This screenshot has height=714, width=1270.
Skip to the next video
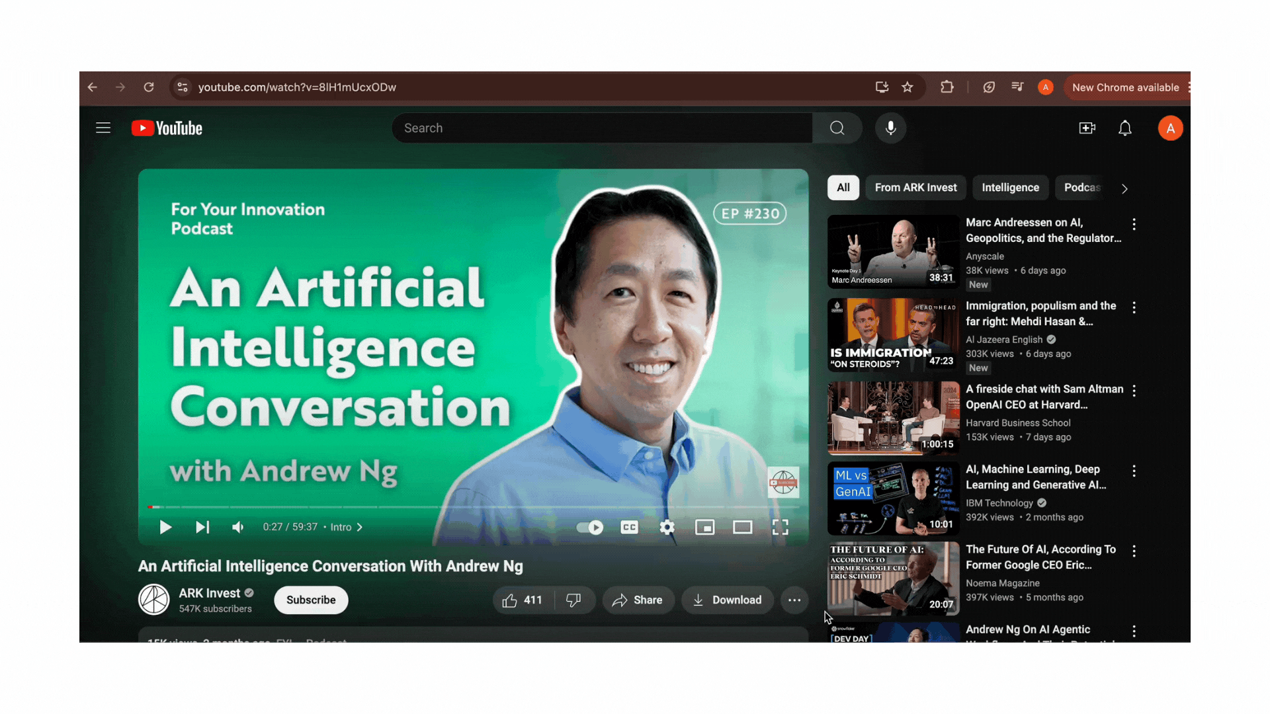pos(202,527)
